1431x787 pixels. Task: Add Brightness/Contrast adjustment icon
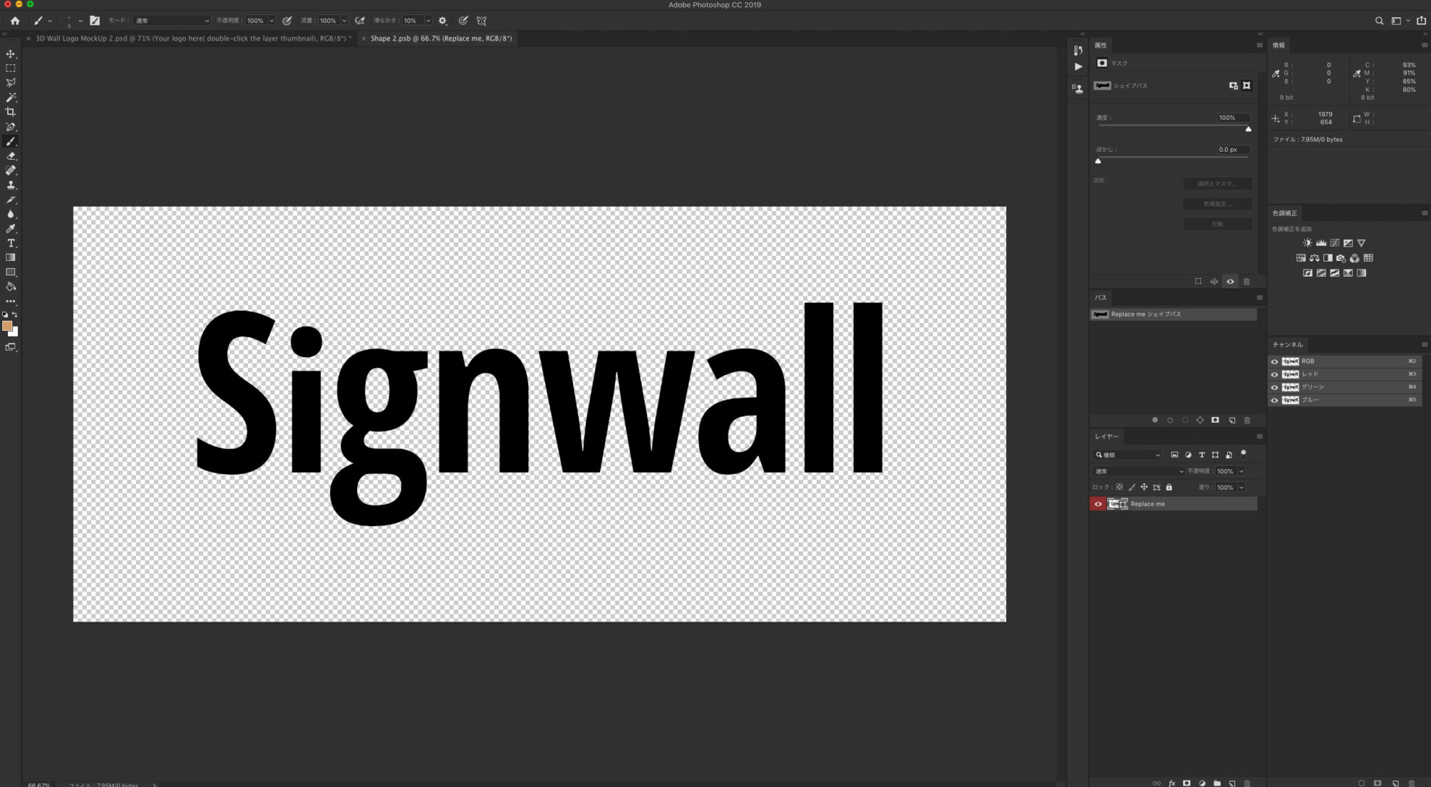pos(1307,243)
